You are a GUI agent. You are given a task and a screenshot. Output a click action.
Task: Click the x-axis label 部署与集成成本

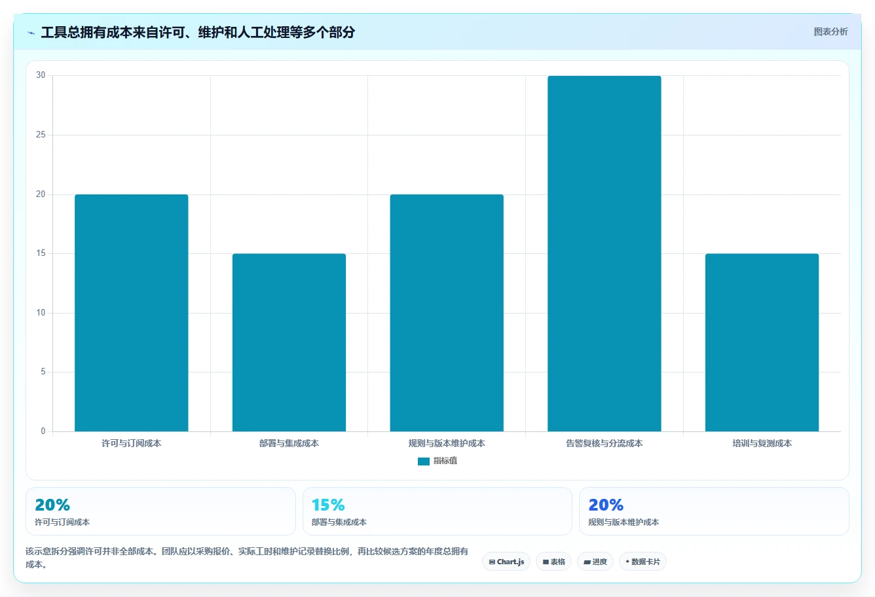[x=289, y=443]
